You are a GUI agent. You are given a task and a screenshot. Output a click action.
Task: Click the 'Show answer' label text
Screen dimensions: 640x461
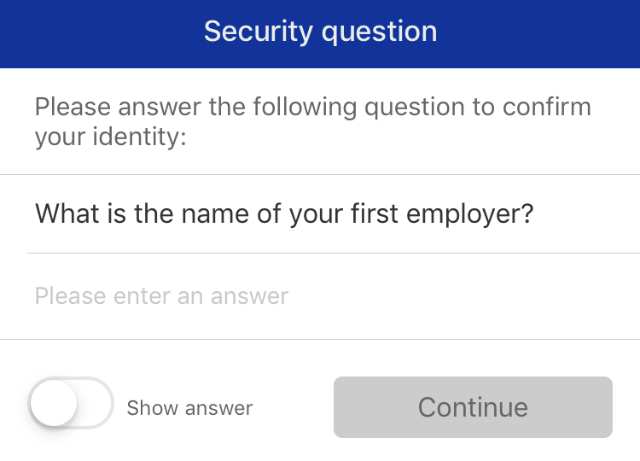pos(189,408)
